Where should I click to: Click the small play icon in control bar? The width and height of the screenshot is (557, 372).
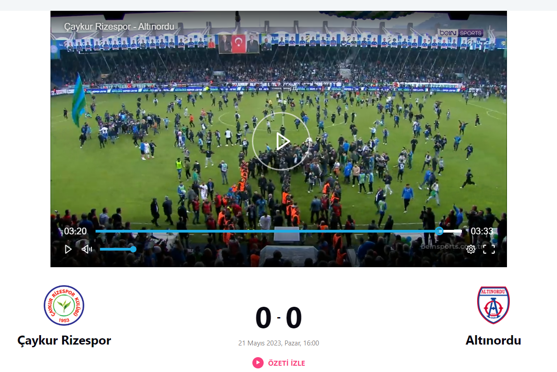(68, 249)
